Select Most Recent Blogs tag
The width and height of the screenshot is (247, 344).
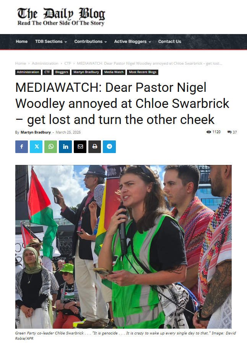click(x=143, y=72)
